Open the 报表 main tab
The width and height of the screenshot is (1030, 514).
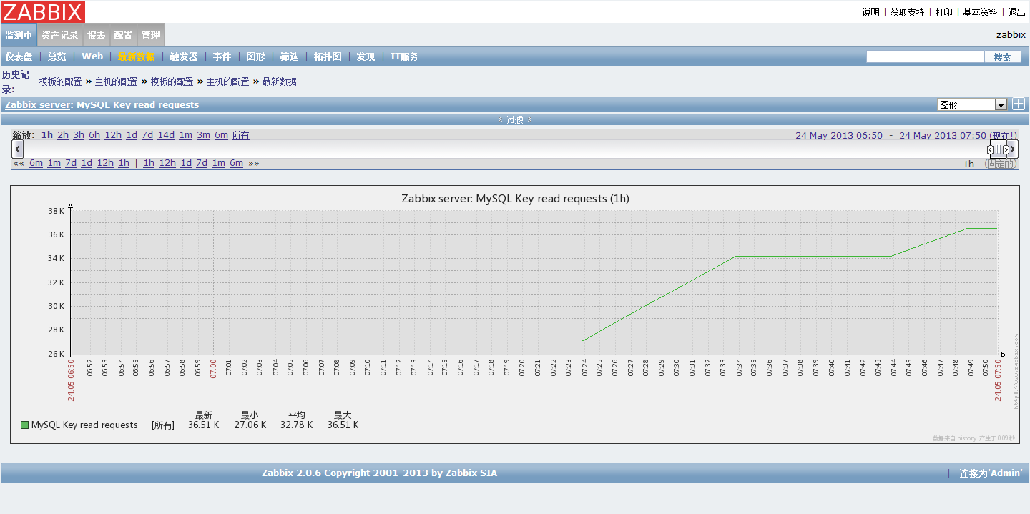97,35
